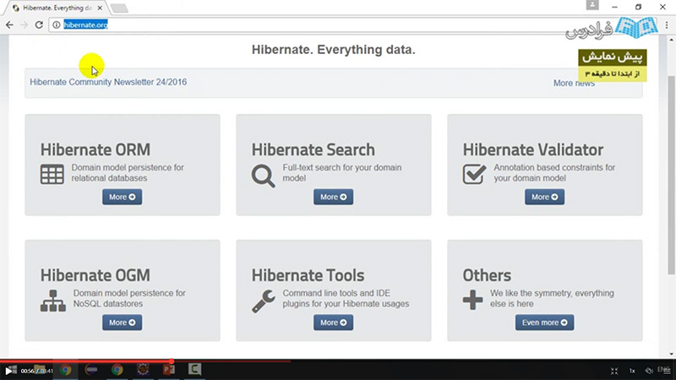Screen dimensions: 676x380
Task: Click the More news link
Action: (574, 84)
